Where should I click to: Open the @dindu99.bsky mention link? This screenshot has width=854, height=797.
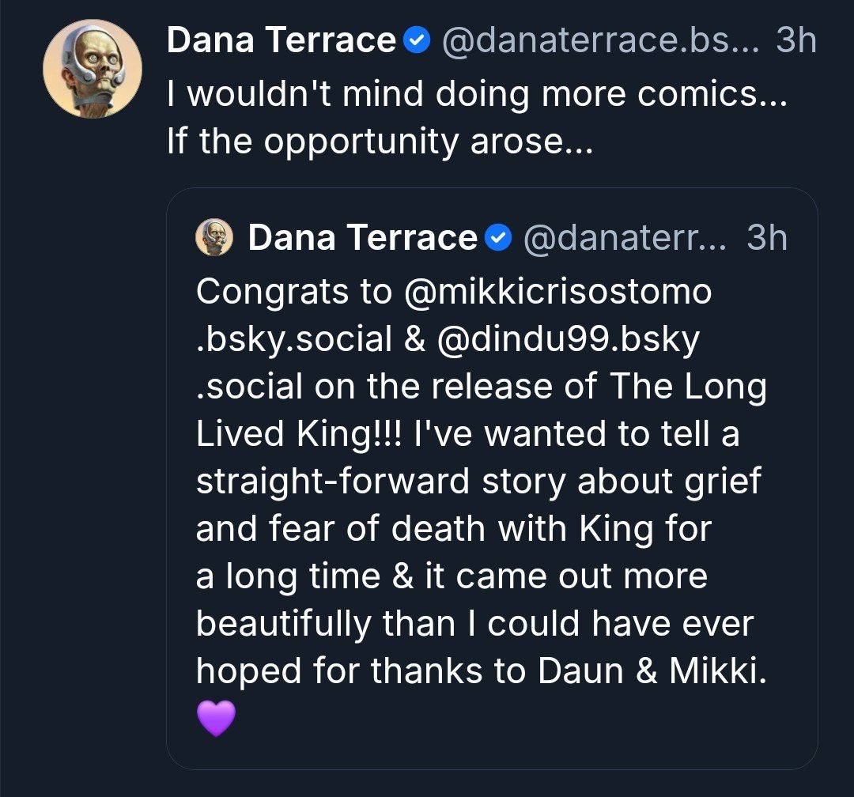[x=568, y=339]
